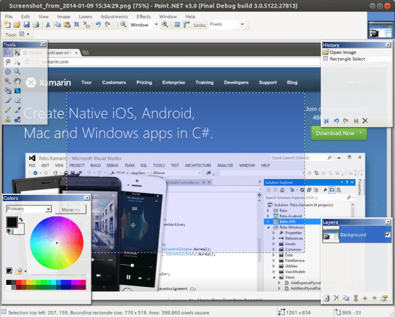Image resolution: width=395 pixels, height=318 pixels.
Task: Select the Rectangle Select tool in Tools panel
Action: (8, 53)
